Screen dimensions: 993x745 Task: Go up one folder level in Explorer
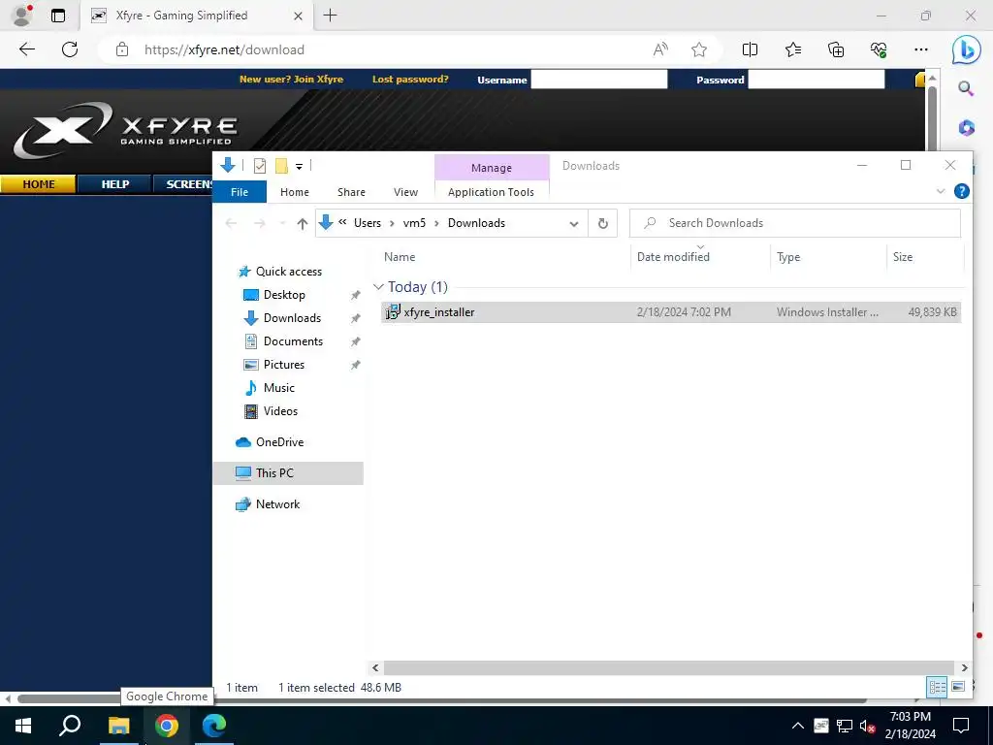click(x=303, y=223)
